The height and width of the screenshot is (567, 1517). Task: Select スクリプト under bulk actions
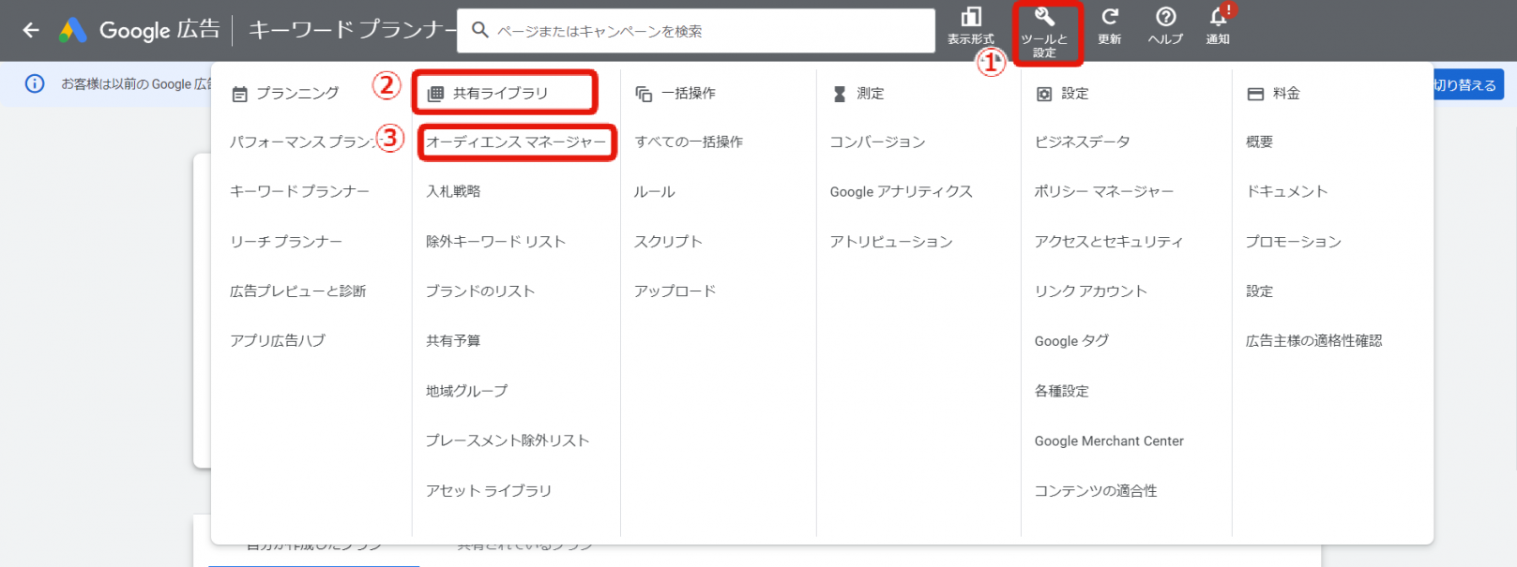click(668, 242)
